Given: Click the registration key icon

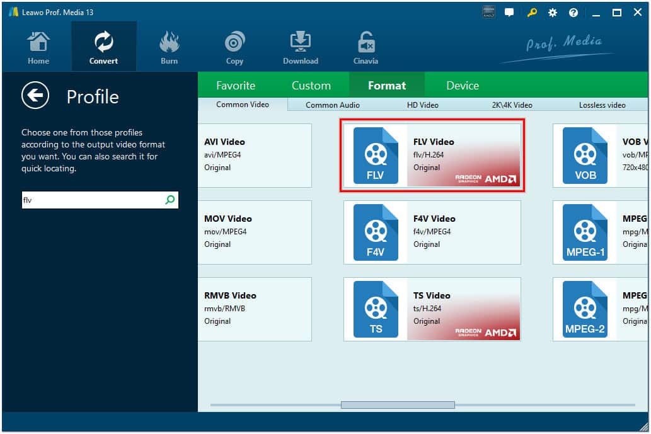Looking at the screenshot, I should pos(532,12).
